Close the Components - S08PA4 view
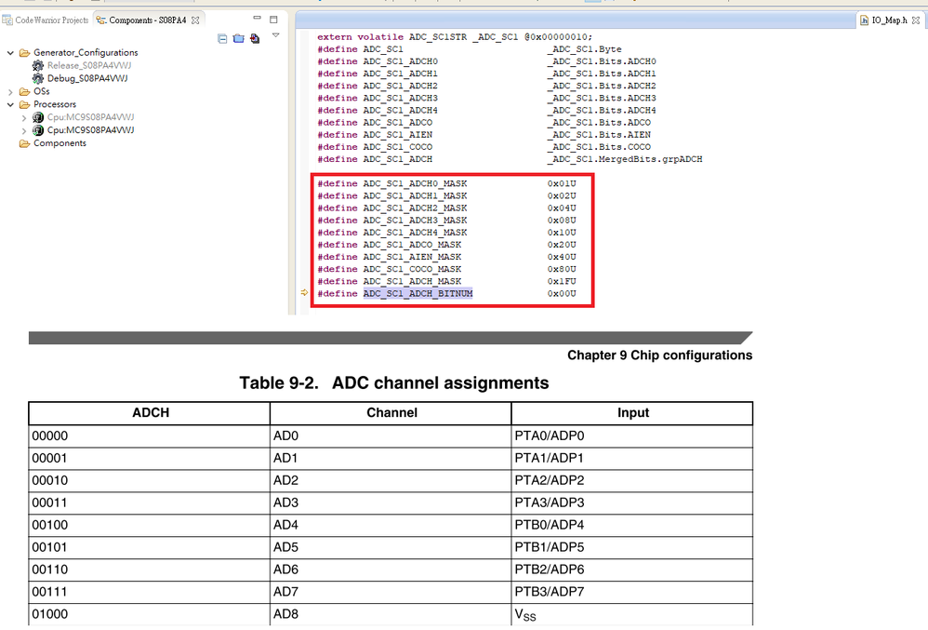 coord(195,20)
